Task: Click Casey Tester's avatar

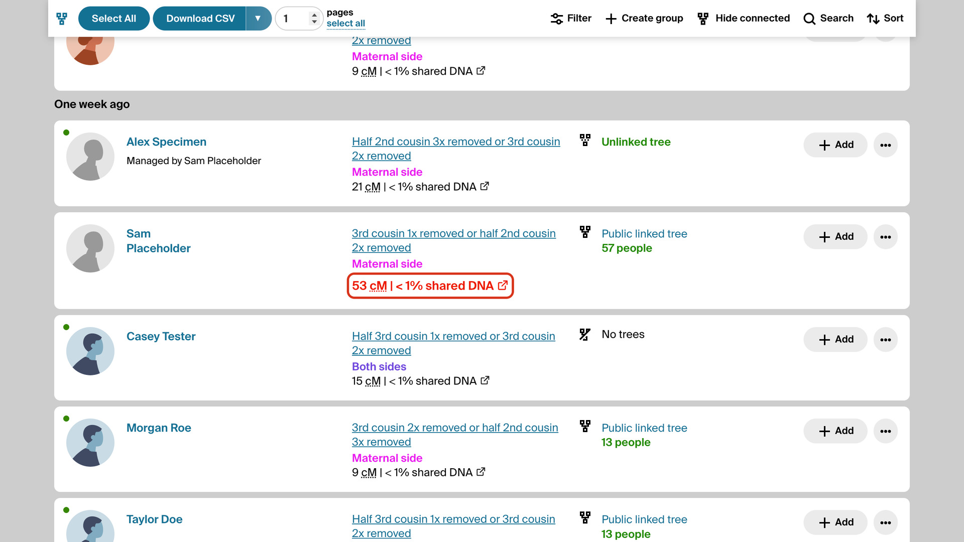Action: 90,351
